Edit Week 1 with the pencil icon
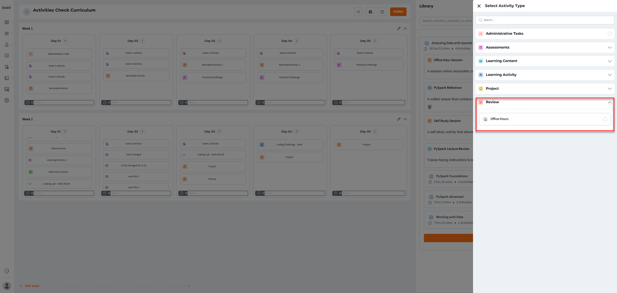Image resolution: width=617 pixels, height=293 pixels. click(x=399, y=28)
